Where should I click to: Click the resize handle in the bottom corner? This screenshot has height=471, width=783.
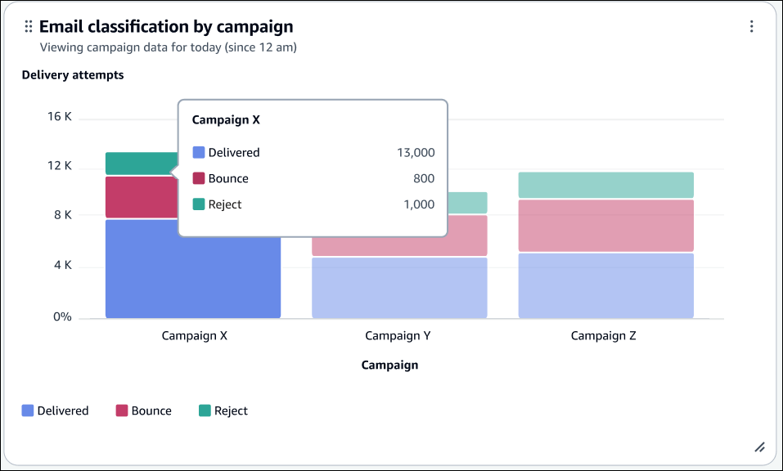(759, 446)
